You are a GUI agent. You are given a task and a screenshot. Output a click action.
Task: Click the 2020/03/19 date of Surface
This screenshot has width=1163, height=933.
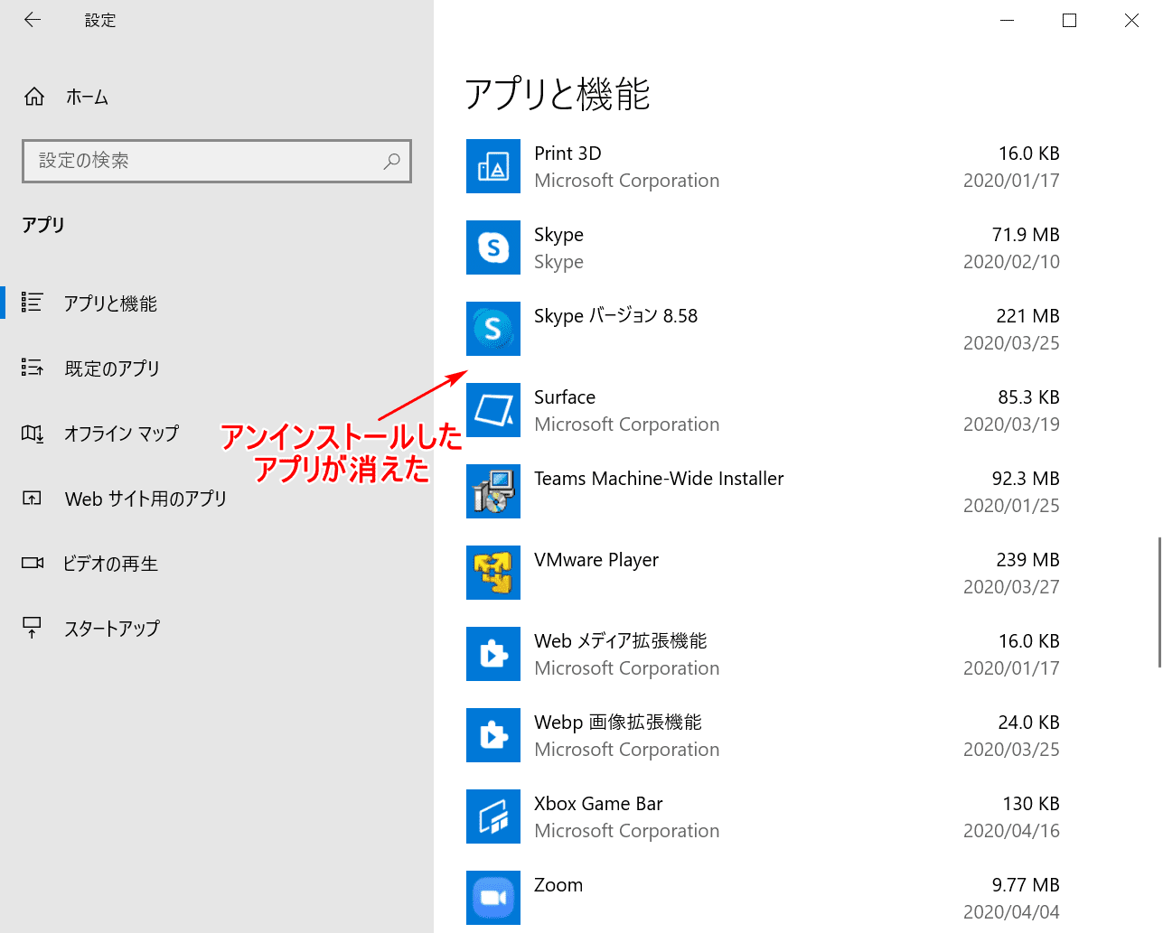pos(1011,425)
